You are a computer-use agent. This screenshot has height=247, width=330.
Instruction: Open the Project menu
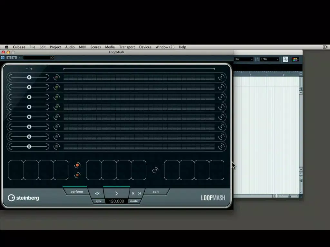(55, 47)
